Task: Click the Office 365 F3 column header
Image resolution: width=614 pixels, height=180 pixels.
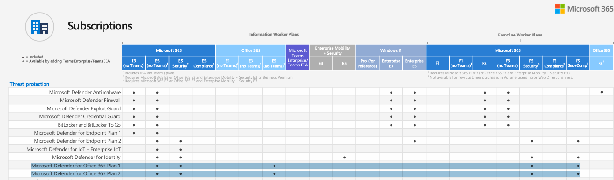Action: tap(601, 63)
